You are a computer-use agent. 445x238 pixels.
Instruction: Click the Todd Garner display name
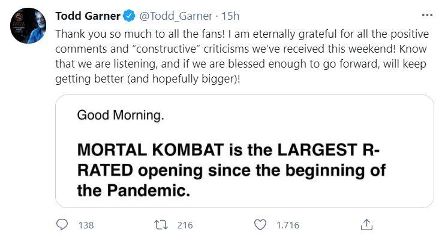point(88,16)
